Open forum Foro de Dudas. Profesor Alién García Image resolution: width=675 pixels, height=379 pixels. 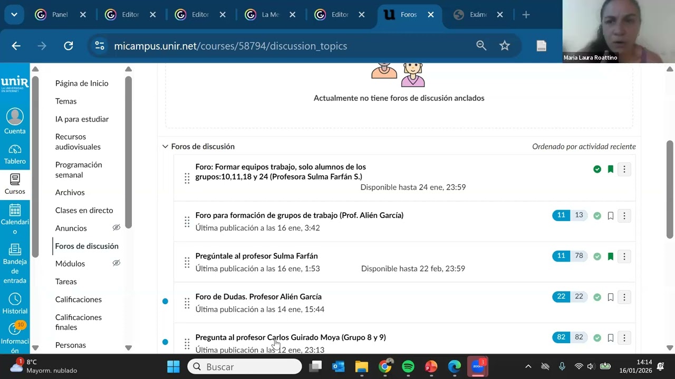pos(258,297)
